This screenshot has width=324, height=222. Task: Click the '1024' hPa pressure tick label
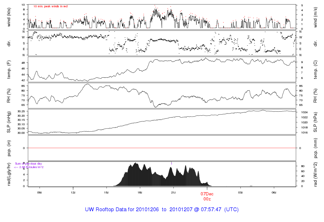304,112
